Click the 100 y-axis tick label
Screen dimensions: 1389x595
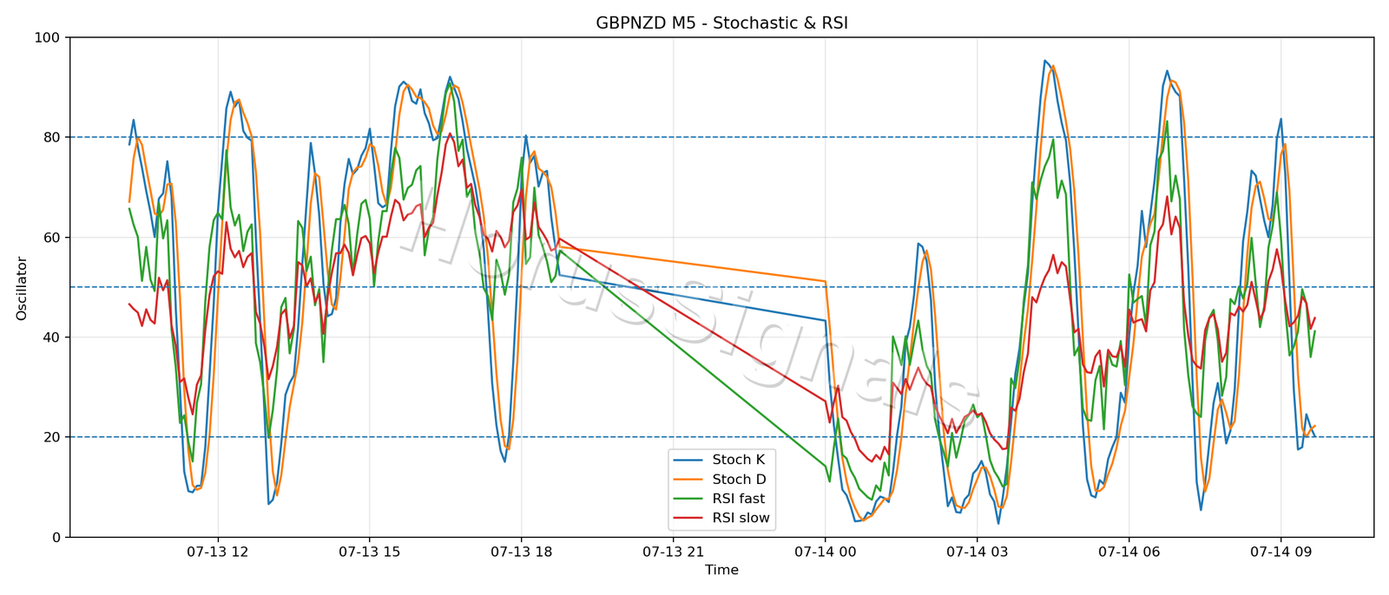[48, 38]
